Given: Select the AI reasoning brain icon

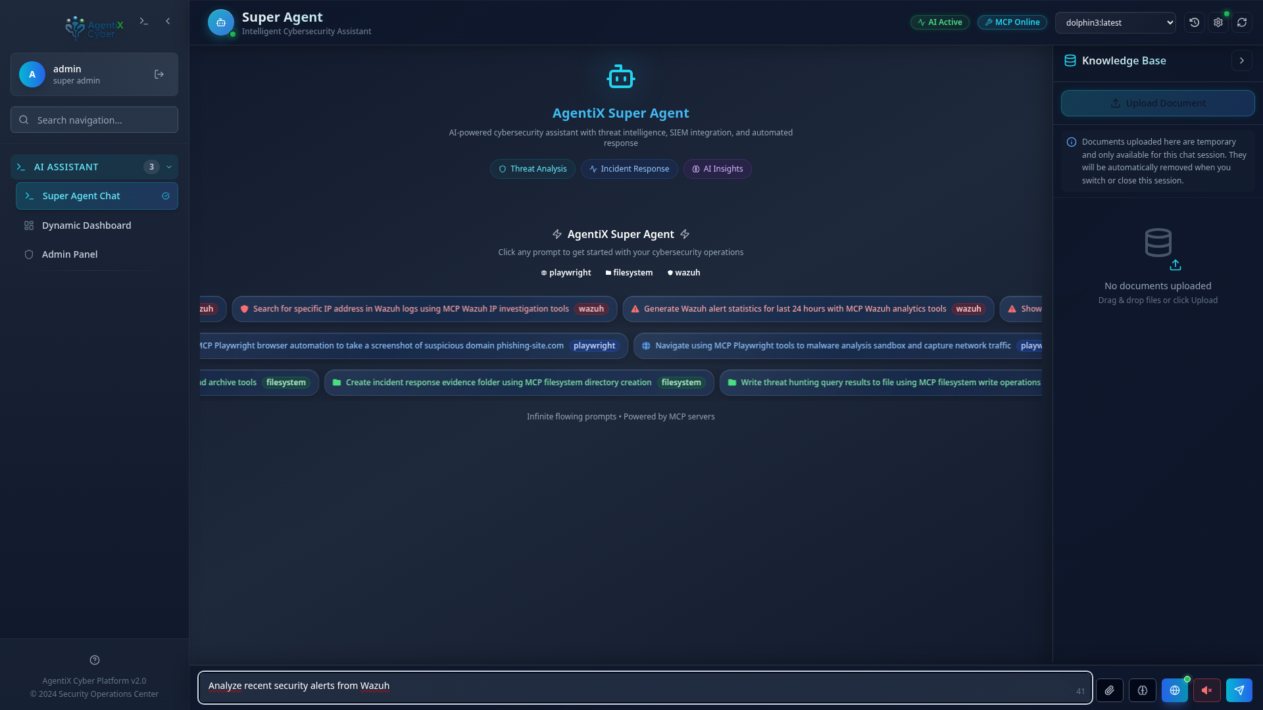Looking at the screenshot, I should [x=1143, y=690].
